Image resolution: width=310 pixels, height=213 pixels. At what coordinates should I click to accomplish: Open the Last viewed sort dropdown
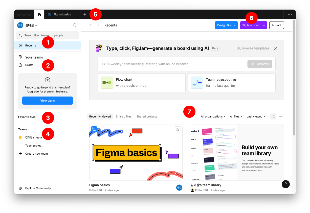pos(256,116)
